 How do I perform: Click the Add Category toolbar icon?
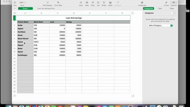(x=47, y=3)
